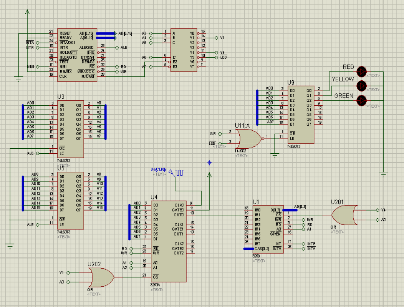The image size is (404, 307).
Task: Click the "8253A" part value text
Action: click(155, 285)
